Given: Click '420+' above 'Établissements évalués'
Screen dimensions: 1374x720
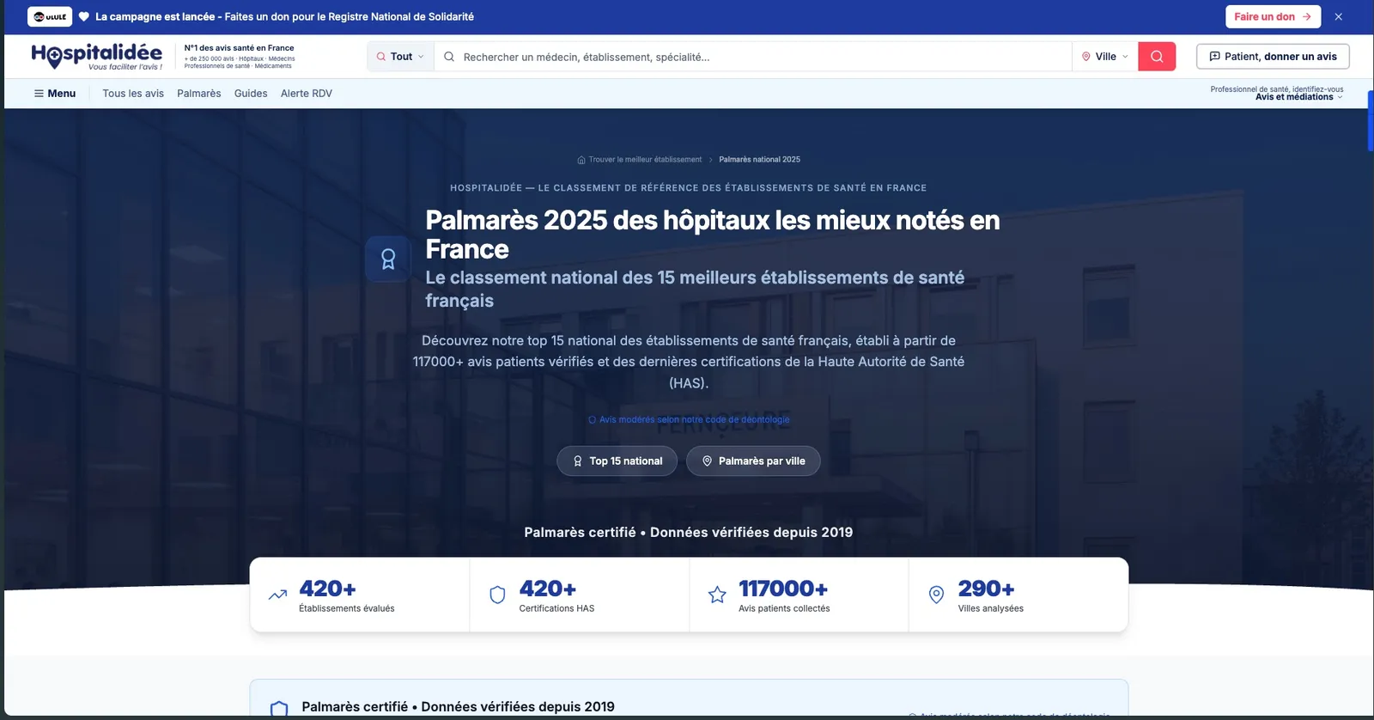Looking at the screenshot, I should coord(327,589).
